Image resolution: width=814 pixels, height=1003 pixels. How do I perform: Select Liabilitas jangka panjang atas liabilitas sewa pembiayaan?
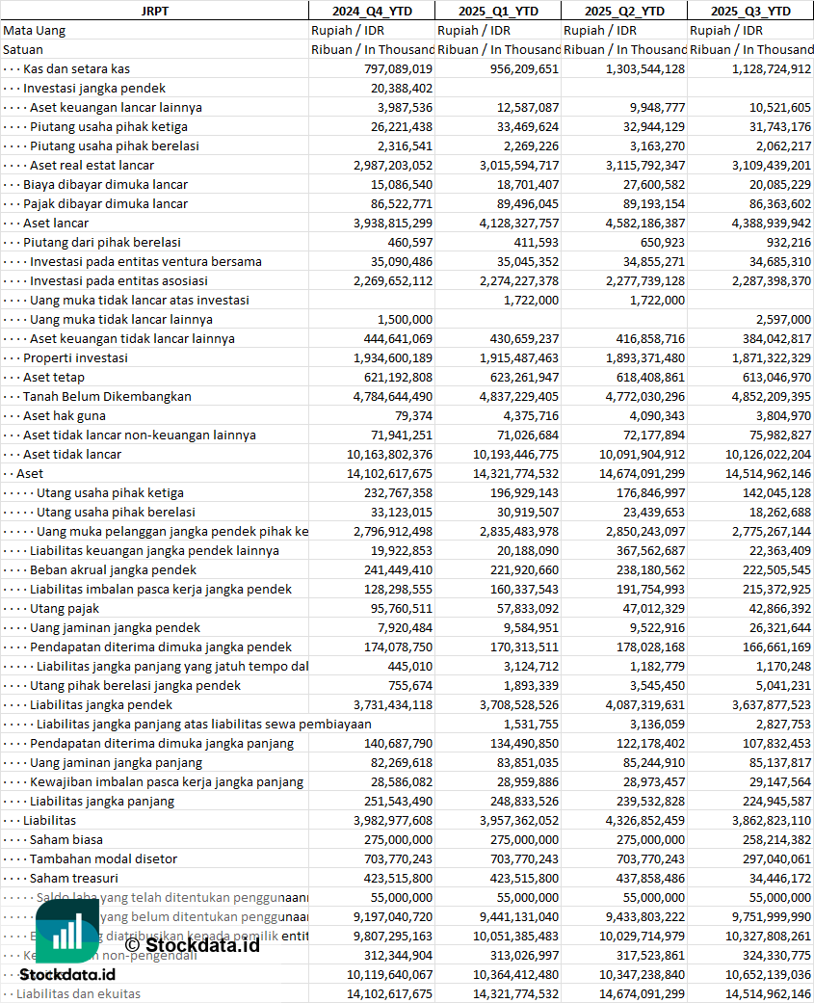(x=204, y=724)
